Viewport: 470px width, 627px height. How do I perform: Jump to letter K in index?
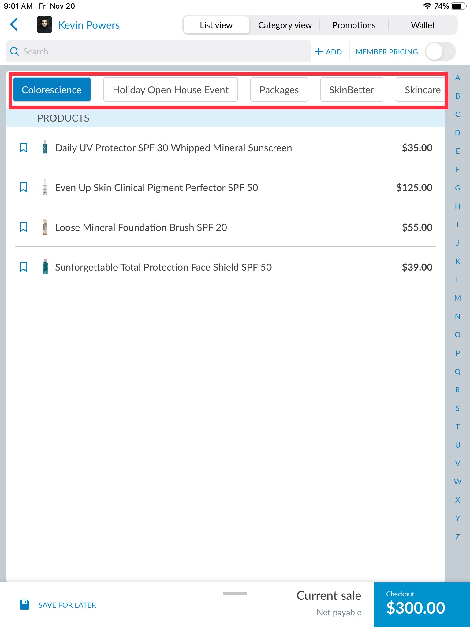[x=457, y=261]
